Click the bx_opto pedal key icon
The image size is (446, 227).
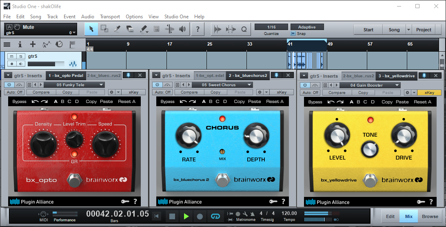point(125,201)
